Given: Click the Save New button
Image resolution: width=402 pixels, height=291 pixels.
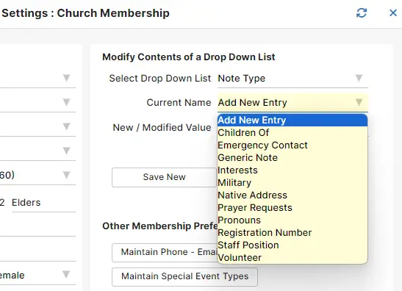Looking at the screenshot, I should [164, 177].
